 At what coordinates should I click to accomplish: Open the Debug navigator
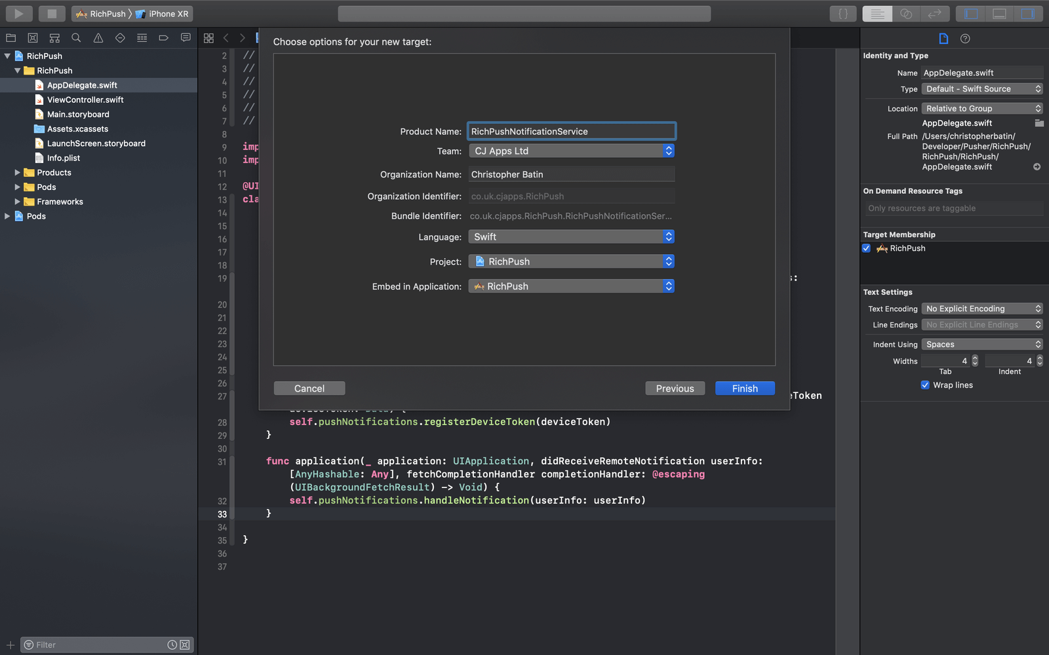(142, 38)
